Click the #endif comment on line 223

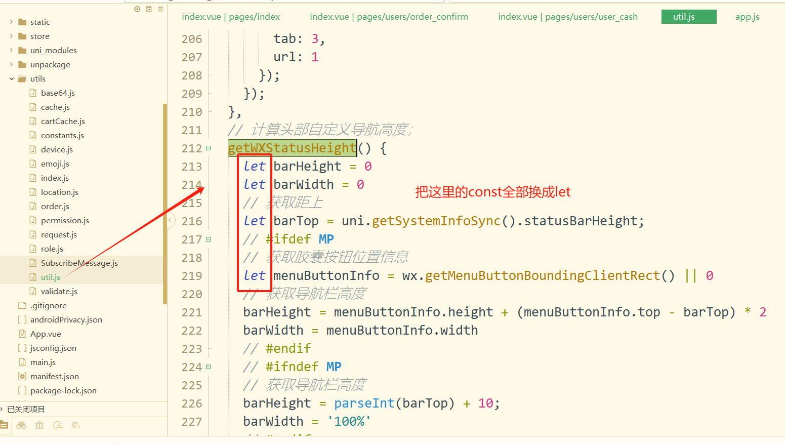point(277,349)
